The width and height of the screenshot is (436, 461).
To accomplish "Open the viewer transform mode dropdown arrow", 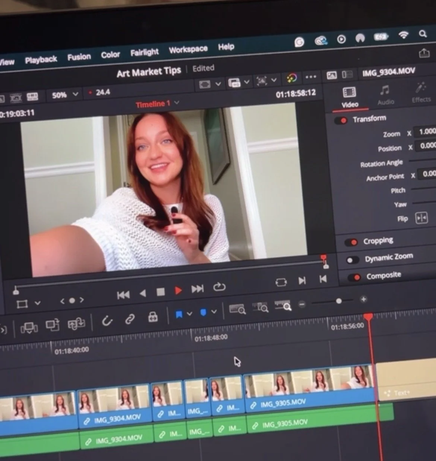I will point(274,80).
